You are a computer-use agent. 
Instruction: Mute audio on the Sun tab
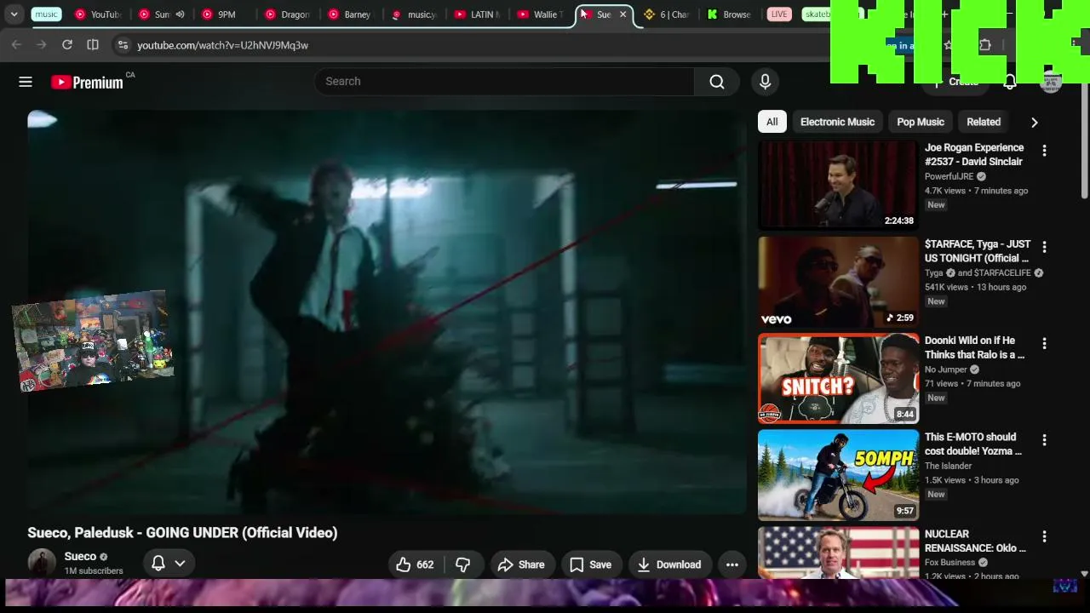click(x=180, y=14)
